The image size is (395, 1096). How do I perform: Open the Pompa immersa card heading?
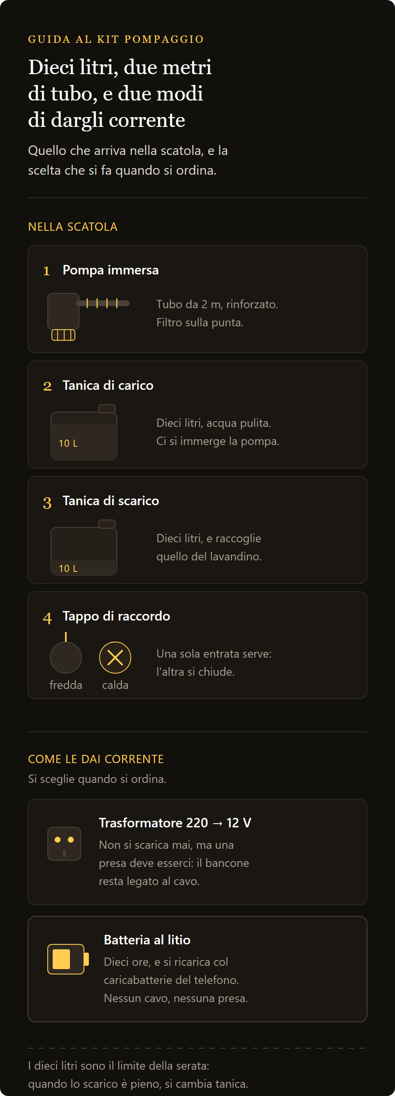[110, 270]
